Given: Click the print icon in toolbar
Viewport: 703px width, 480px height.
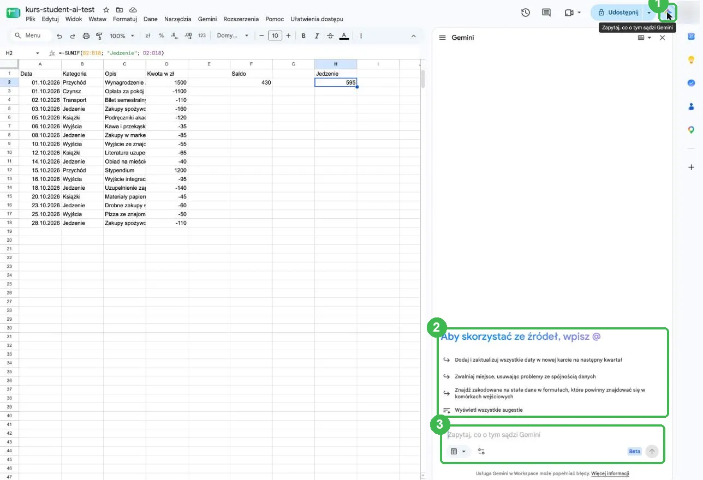Looking at the screenshot, I should [x=86, y=35].
